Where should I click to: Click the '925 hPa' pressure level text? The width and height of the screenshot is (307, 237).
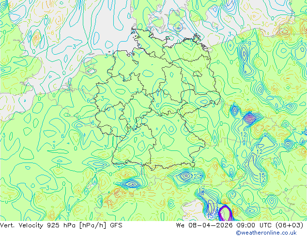point(62,225)
